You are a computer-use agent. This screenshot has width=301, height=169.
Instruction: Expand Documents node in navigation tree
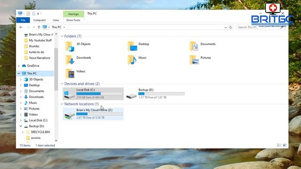21,91
